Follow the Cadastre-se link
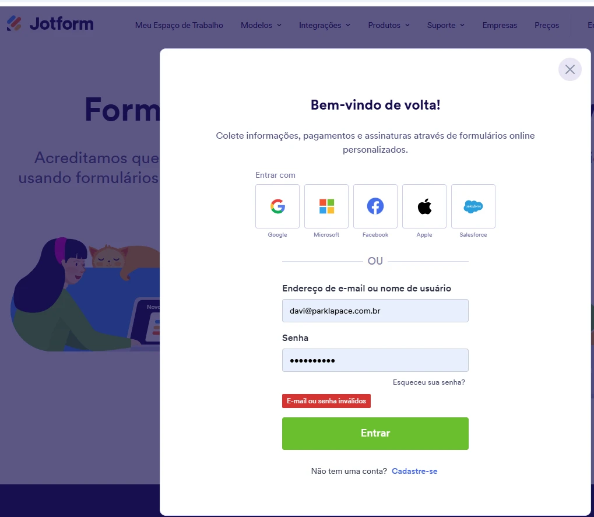Viewport: 594px width, 517px height. pyautogui.click(x=414, y=471)
